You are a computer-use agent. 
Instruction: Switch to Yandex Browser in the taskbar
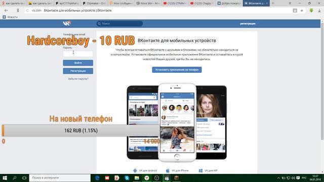click(147, 178)
